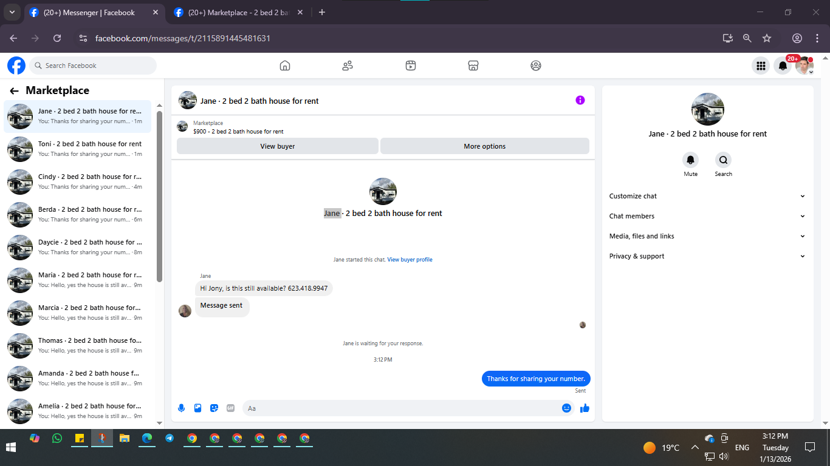The width and height of the screenshot is (830, 466).
Task: Open the Notifications bell icon
Action: point(783,66)
